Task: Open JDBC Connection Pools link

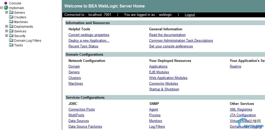Action: tap(82, 110)
